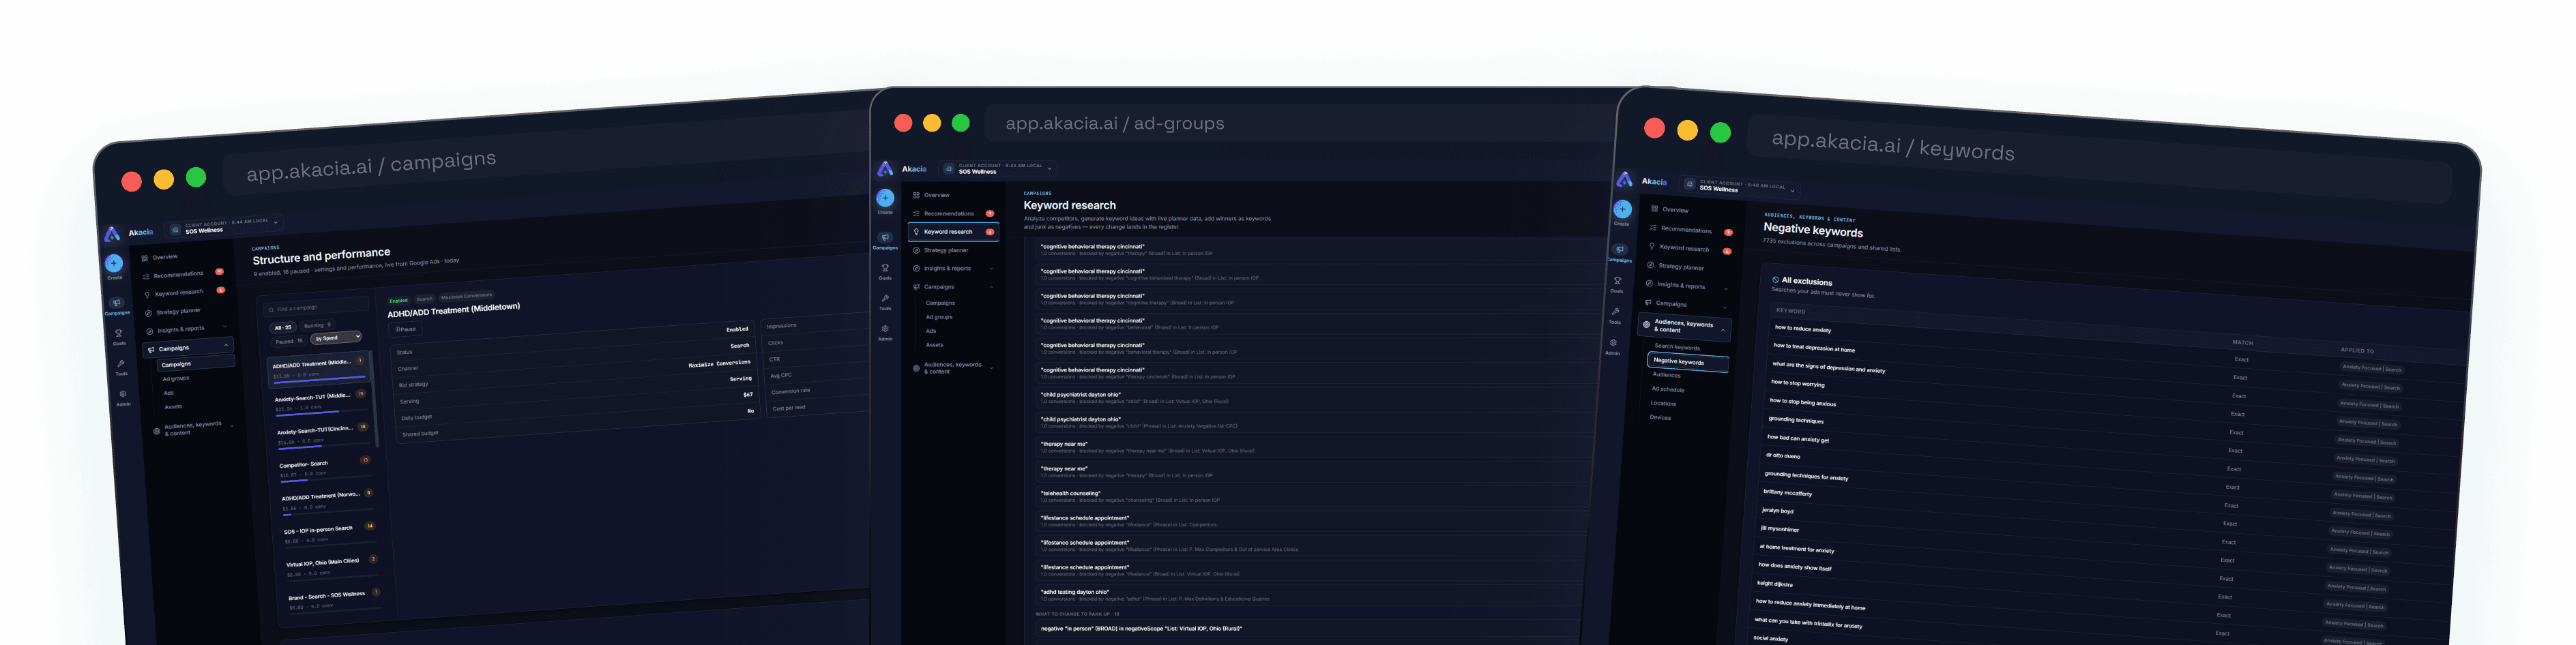Click Create plus icon in ad-groups window
The width and height of the screenshot is (2576, 645).
(x=885, y=198)
